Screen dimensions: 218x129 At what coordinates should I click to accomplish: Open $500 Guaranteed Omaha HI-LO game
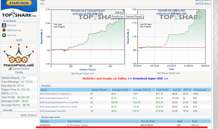click(54, 98)
